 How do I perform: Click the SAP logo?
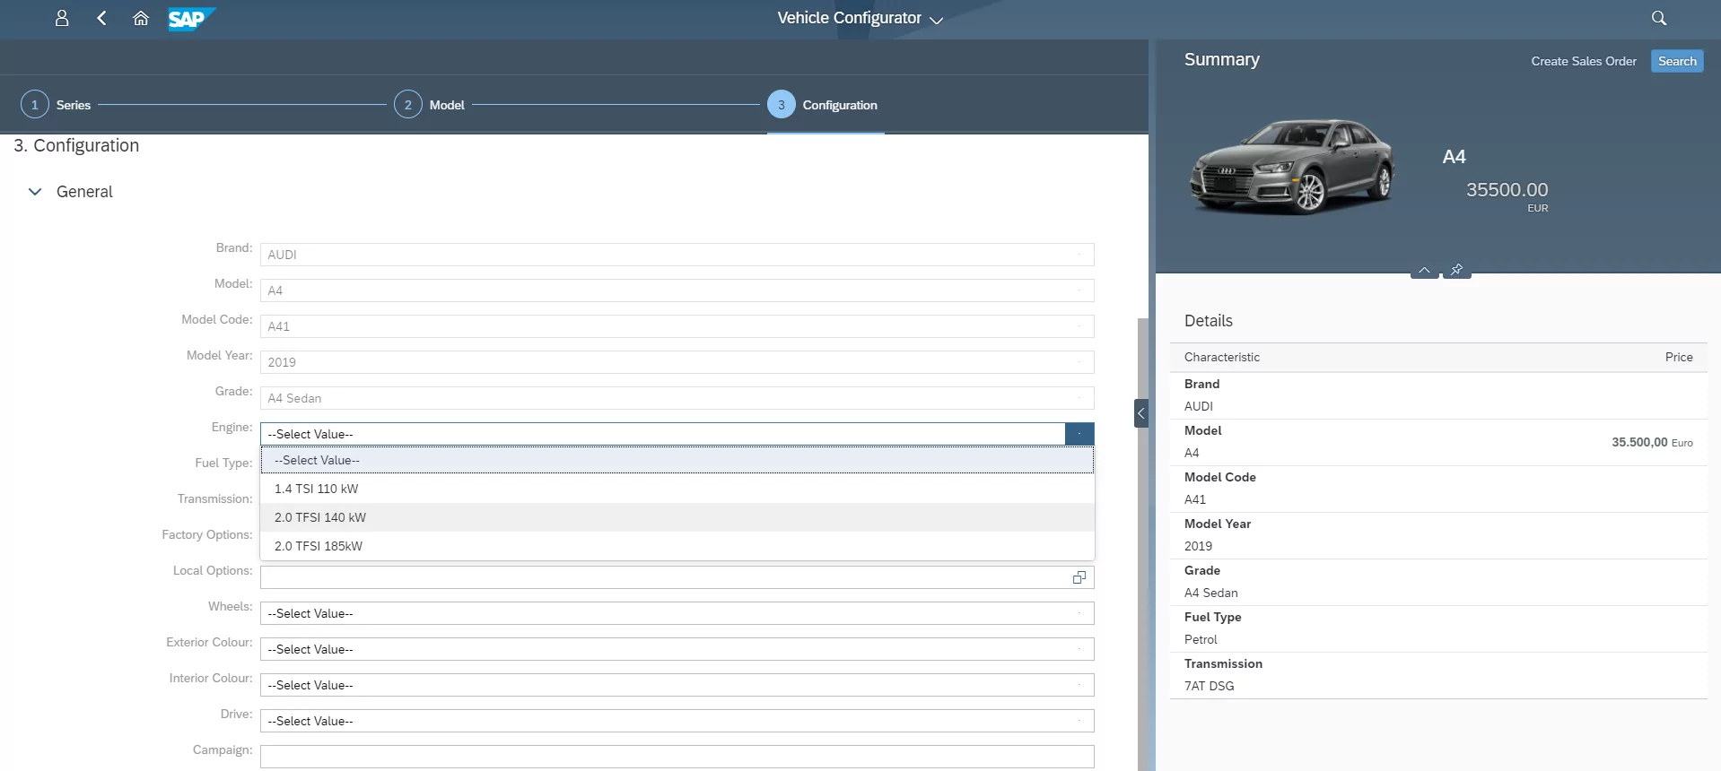point(191,19)
